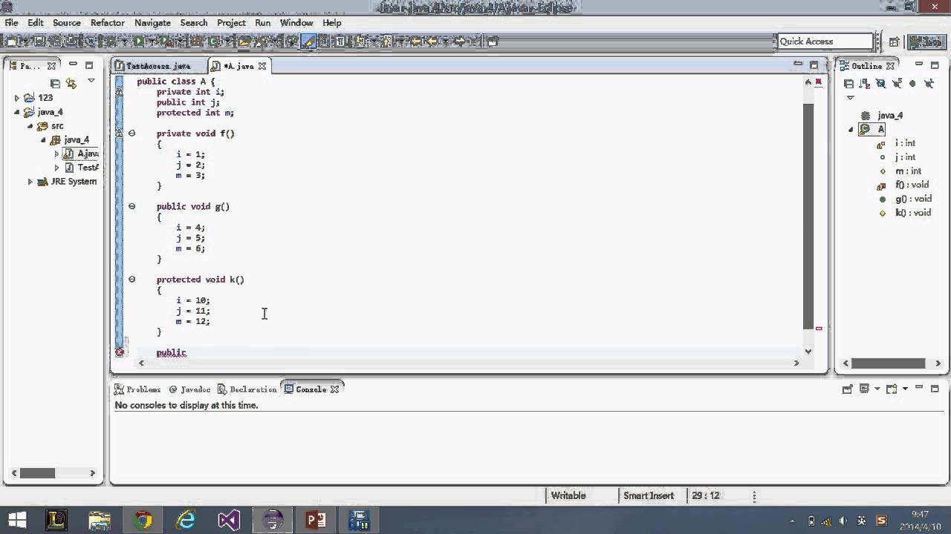Switch to TestAccess.java editor tab

(158, 66)
